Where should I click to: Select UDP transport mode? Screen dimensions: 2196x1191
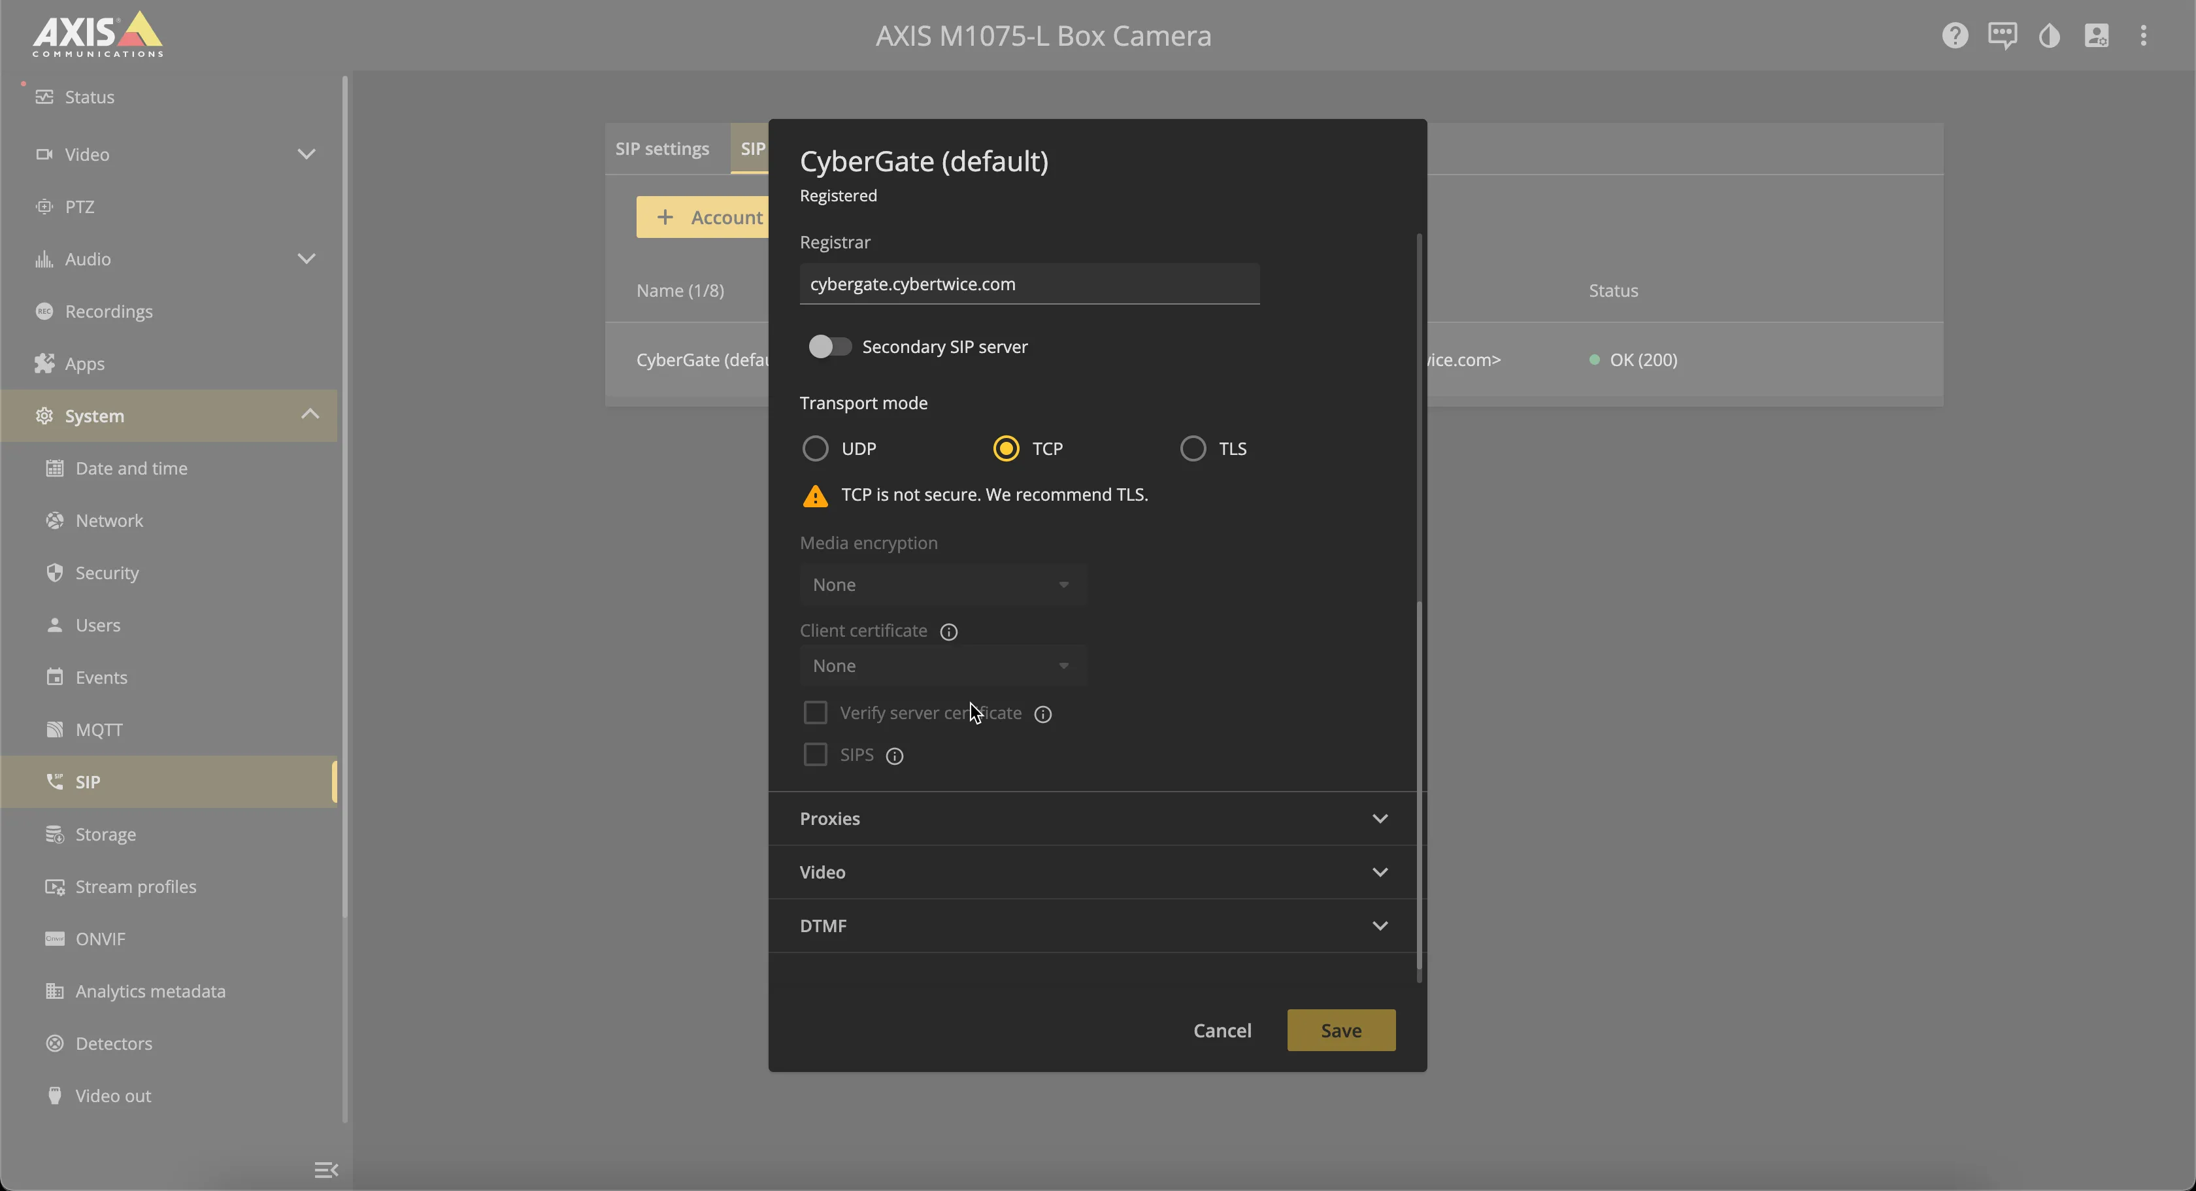[x=815, y=448]
